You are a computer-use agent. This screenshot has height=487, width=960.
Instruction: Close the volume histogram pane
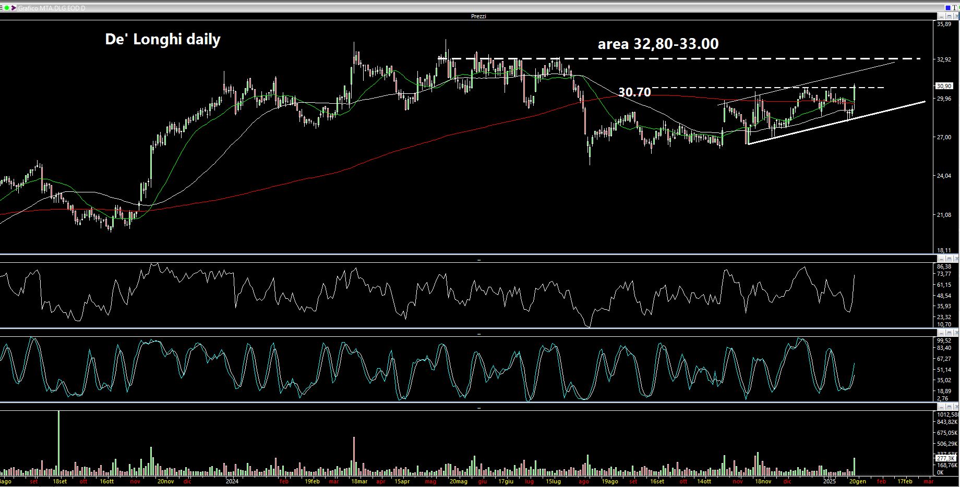click(x=956, y=406)
